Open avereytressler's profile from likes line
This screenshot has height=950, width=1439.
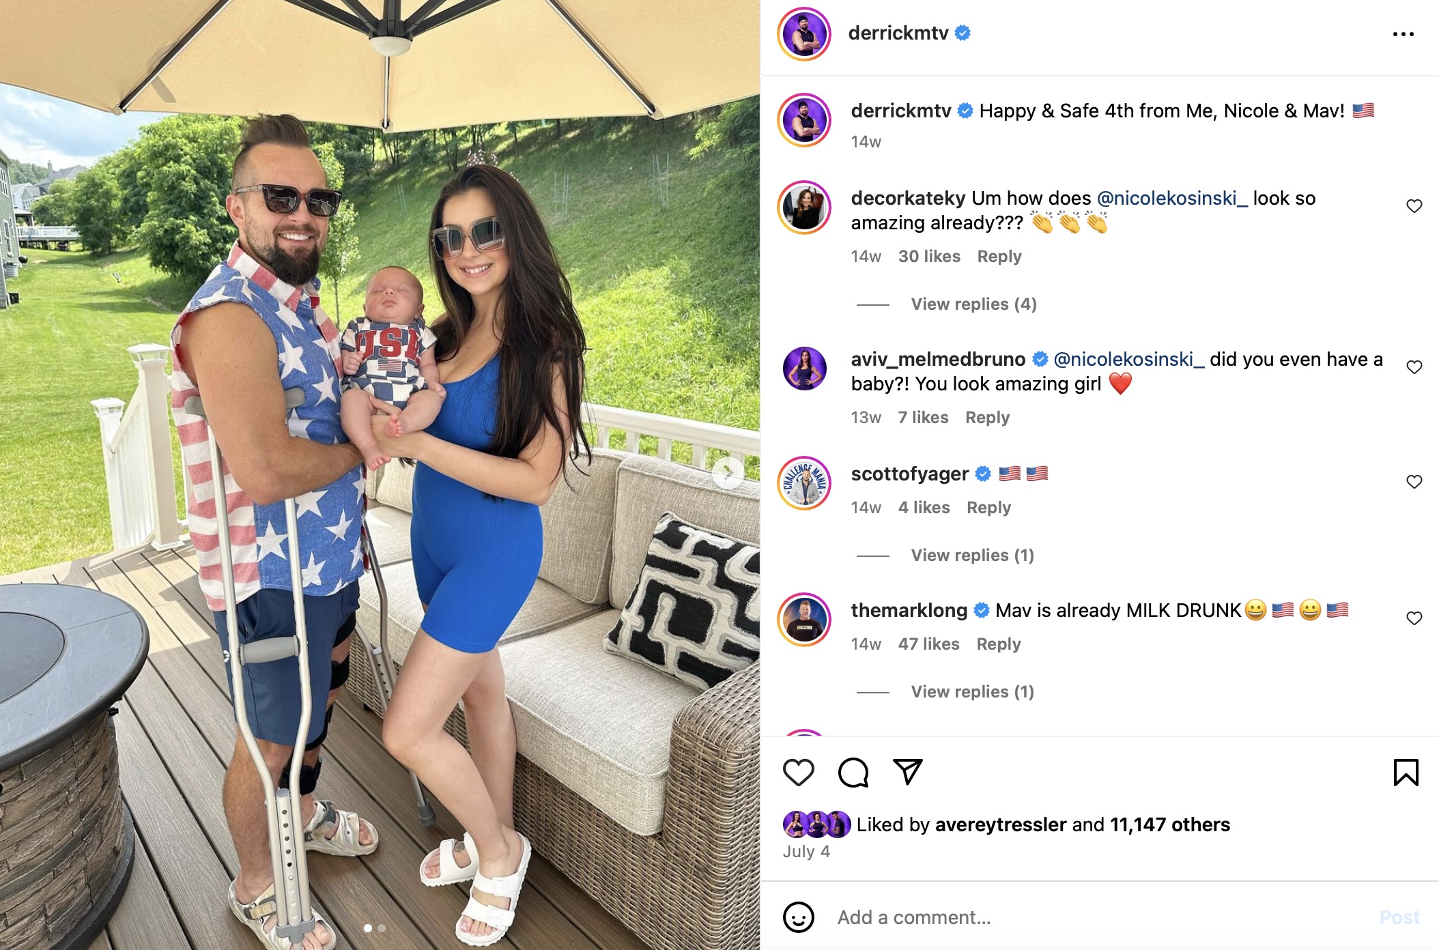[x=1000, y=824]
